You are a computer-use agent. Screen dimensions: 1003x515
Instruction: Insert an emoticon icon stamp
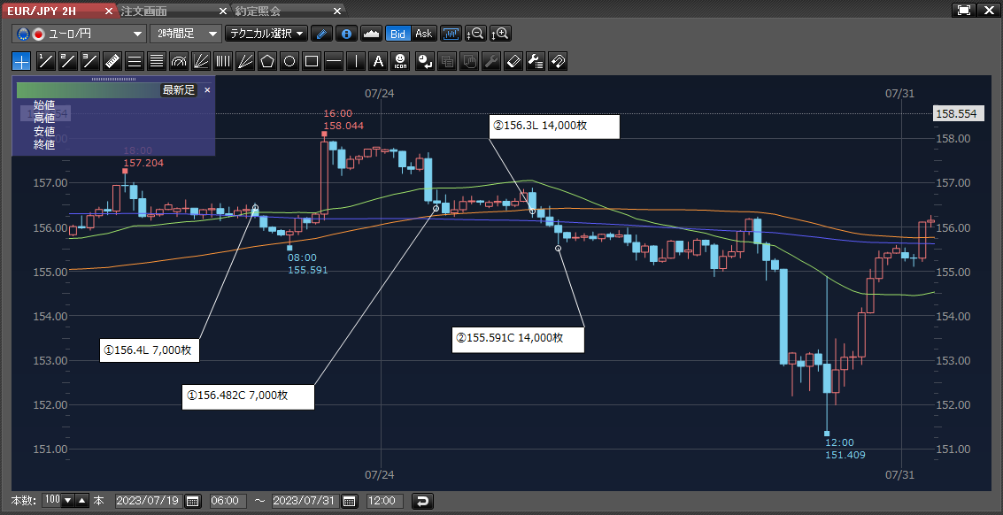(x=401, y=61)
